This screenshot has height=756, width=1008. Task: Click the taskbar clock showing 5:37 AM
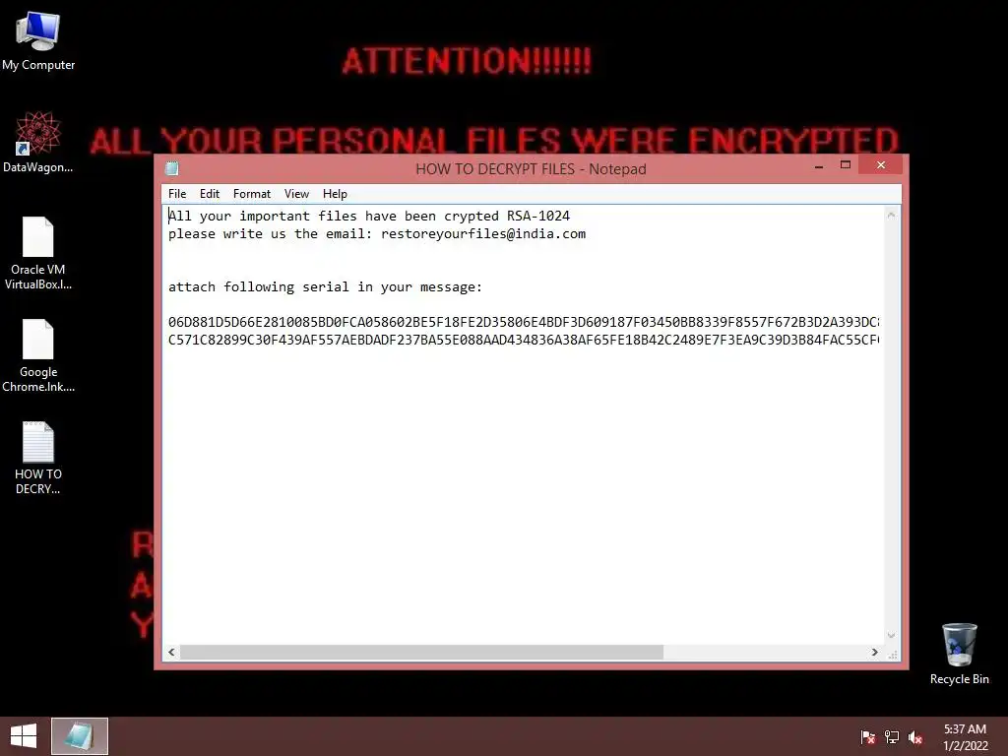click(965, 737)
